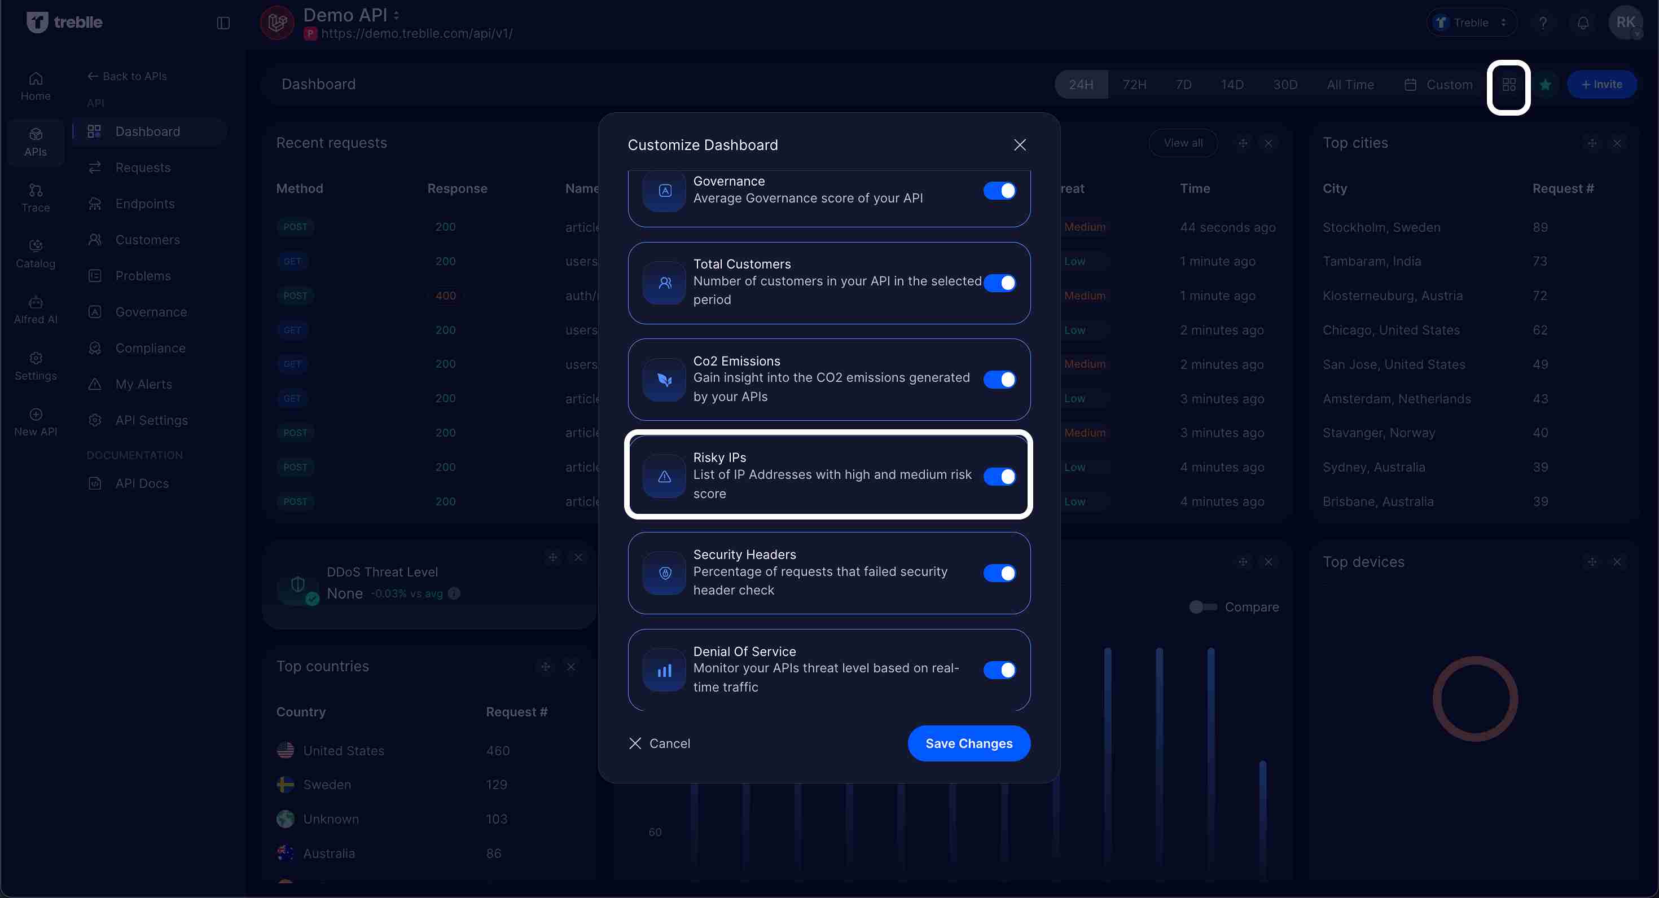The image size is (1659, 898).
Task: Click the star favorite icon near Invite
Action: point(1546,84)
